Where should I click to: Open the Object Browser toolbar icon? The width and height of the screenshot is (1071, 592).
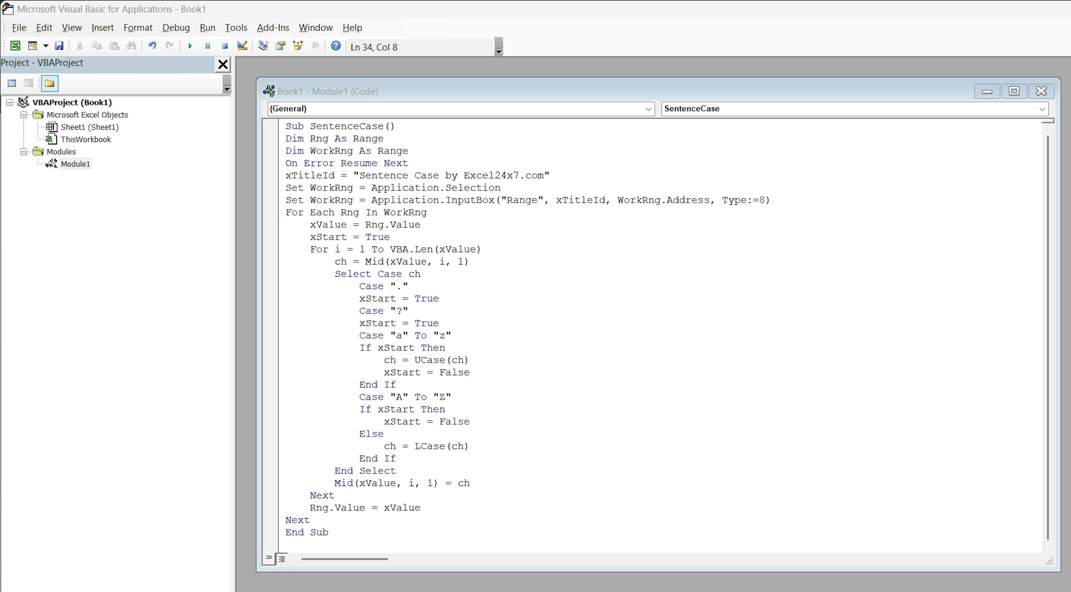pyautogui.click(x=298, y=46)
